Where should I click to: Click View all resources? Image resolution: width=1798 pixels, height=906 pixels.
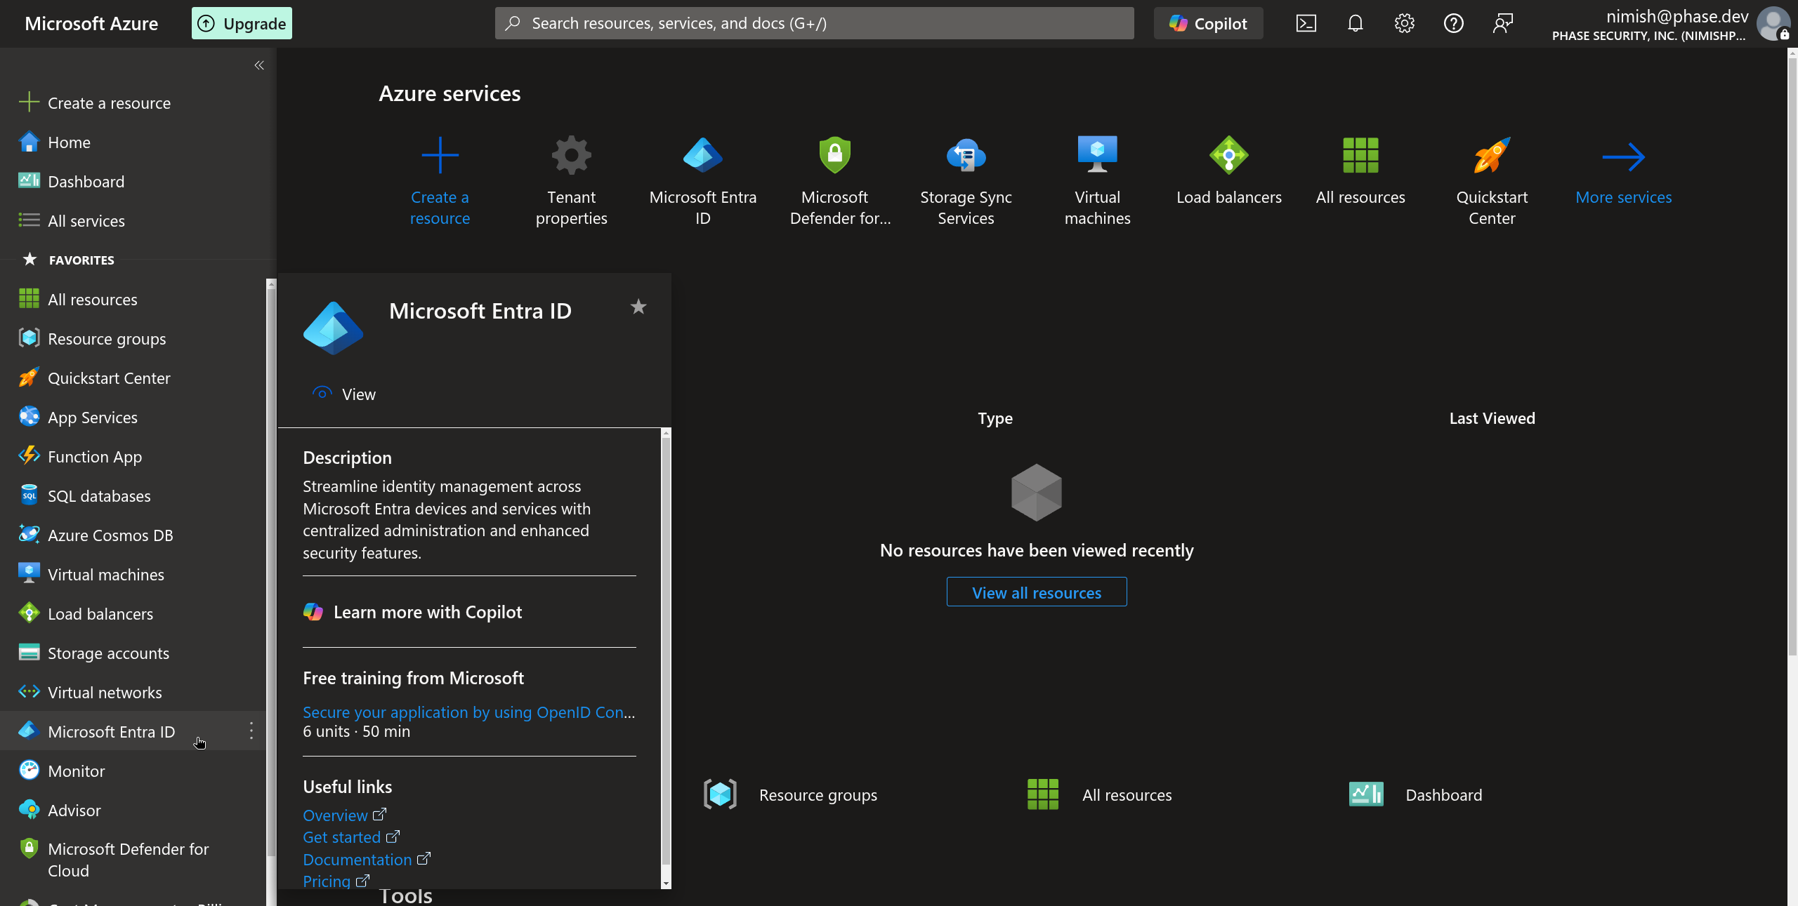1037,592
